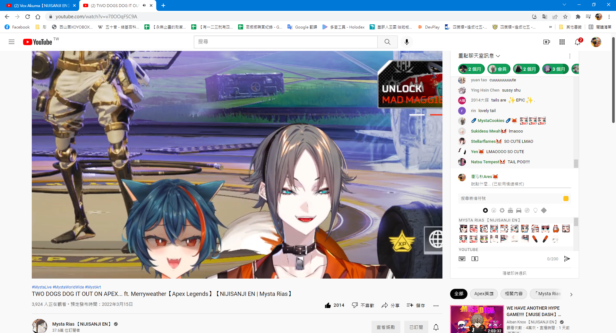Go to YouTube home via logo

point(38,42)
